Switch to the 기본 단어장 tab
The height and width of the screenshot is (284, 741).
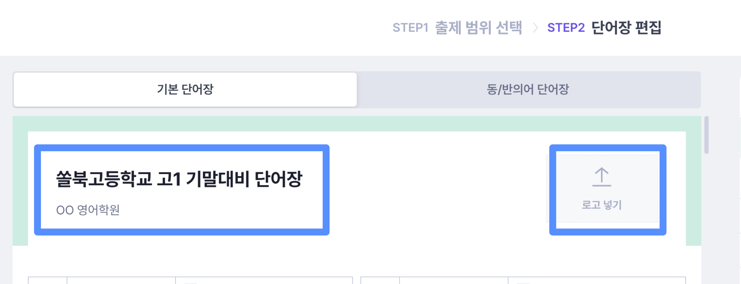pyautogui.click(x=185, y=89)
